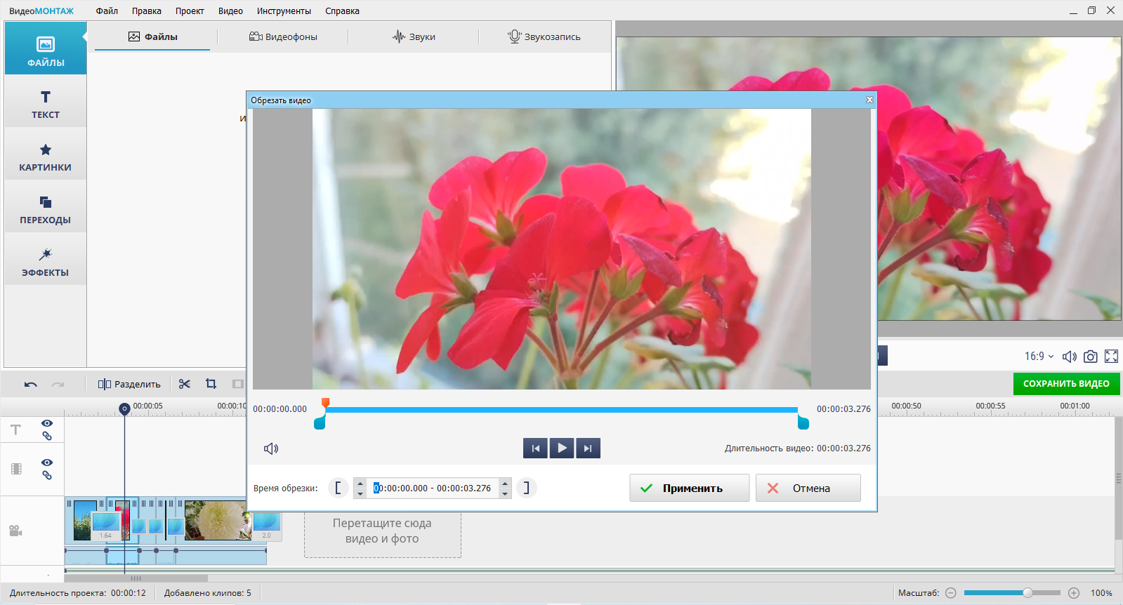Click the filmstrip overlay track icon
Viewport: 1123px width, 605px height.
[x=16, y=469]
